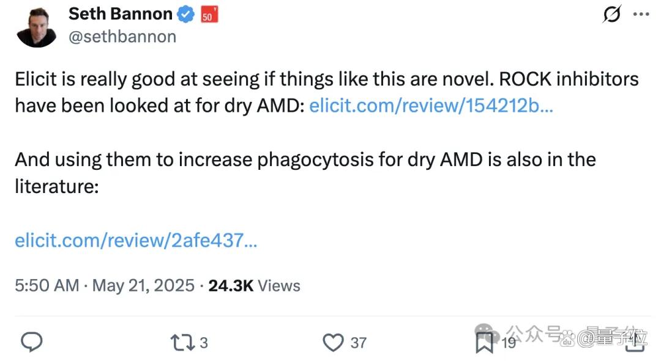This screenshot has height=361, width=661.
Task: Click the 37 likes count
Action: (x=358, y=343)
